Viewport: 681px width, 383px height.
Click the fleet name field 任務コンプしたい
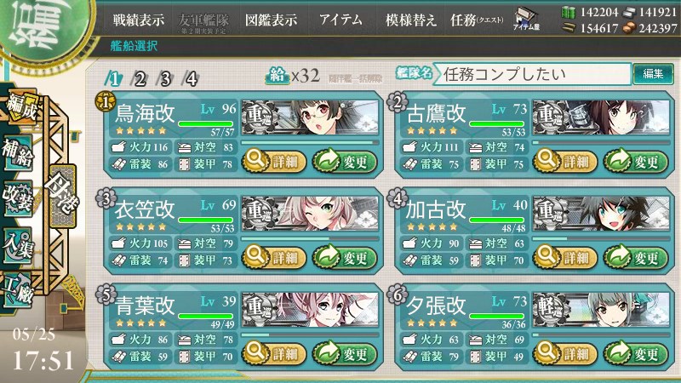[533, 74]
